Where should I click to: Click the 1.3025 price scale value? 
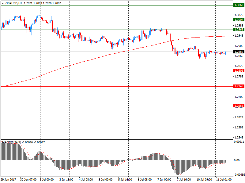pyautogui.click(x=239, y=15)
